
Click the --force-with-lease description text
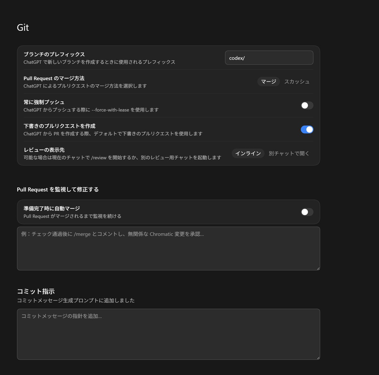[x=91, y=110]
